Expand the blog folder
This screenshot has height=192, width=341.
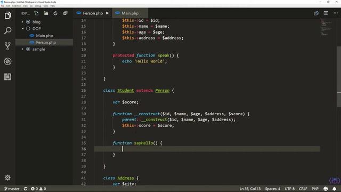(22, 22)
